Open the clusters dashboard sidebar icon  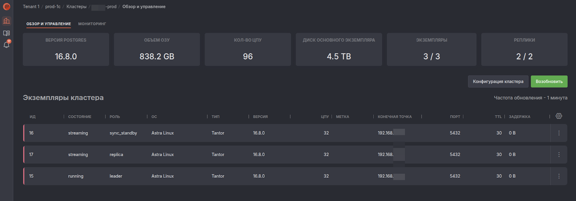point(6,21)
